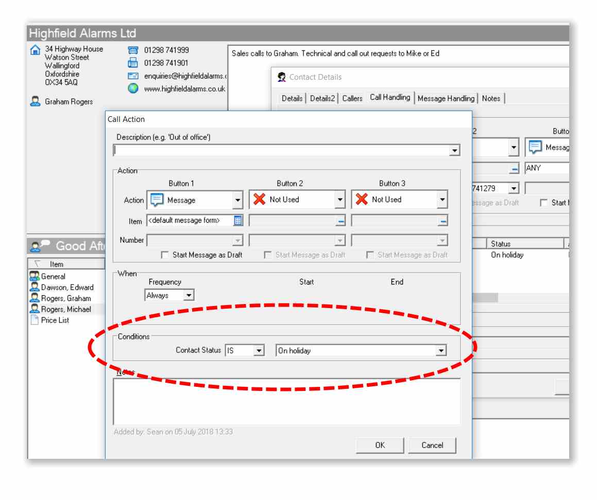Click the enquiries@highfieldalarms email address
Image resolution: width=597 pixels, height=500 pixels.
point(185,76)
